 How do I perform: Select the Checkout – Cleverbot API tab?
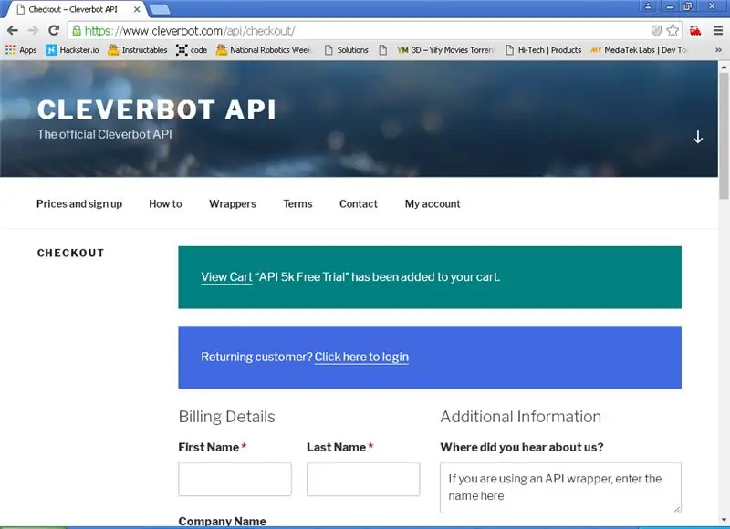[77, 9]
